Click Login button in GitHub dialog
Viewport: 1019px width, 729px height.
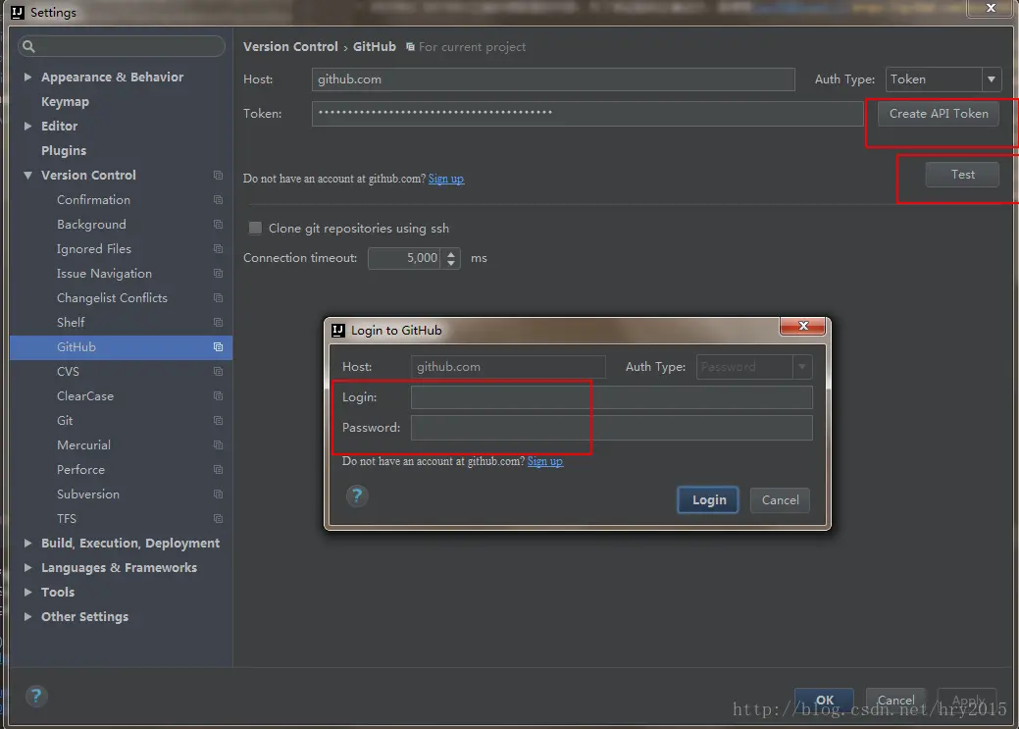point(708,500)
